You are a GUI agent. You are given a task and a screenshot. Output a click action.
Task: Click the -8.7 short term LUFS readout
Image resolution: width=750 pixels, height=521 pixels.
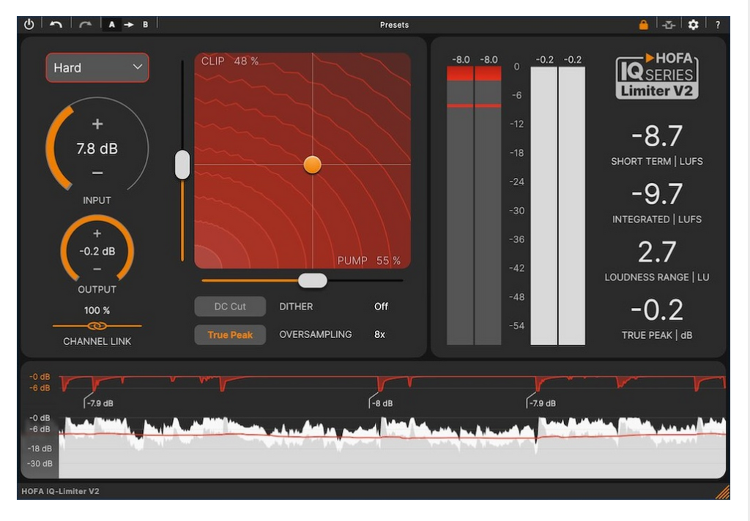(657, 136)
